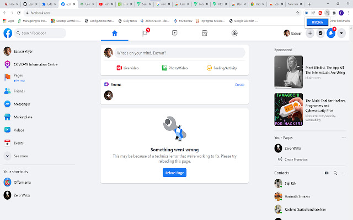Viewport: 353px width, 220px height.
Task: Click the Reload Page button
Action: pos(174,173)
